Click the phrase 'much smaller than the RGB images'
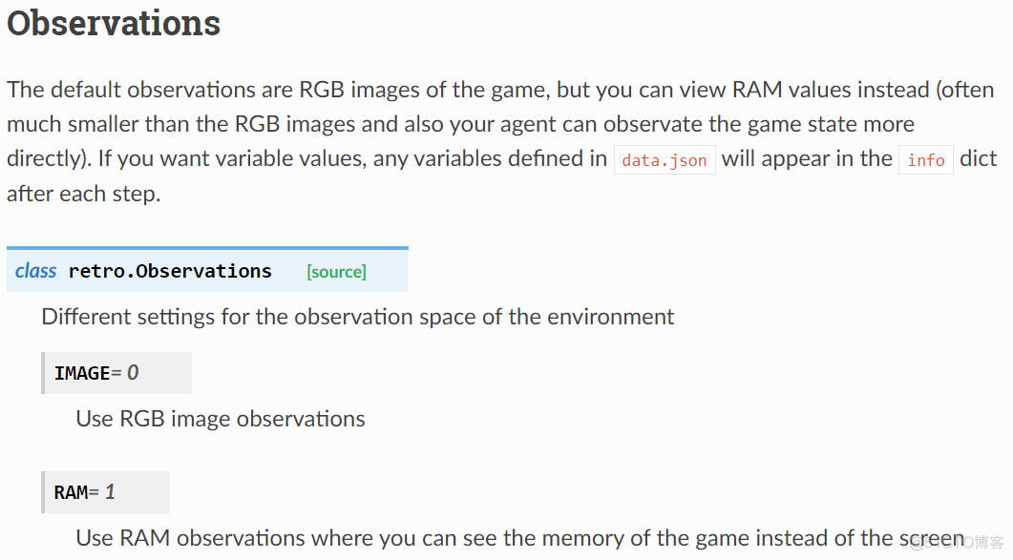The height and width of the screenshot is (560, 1013). pyautogui.click(x=181, y=124)
